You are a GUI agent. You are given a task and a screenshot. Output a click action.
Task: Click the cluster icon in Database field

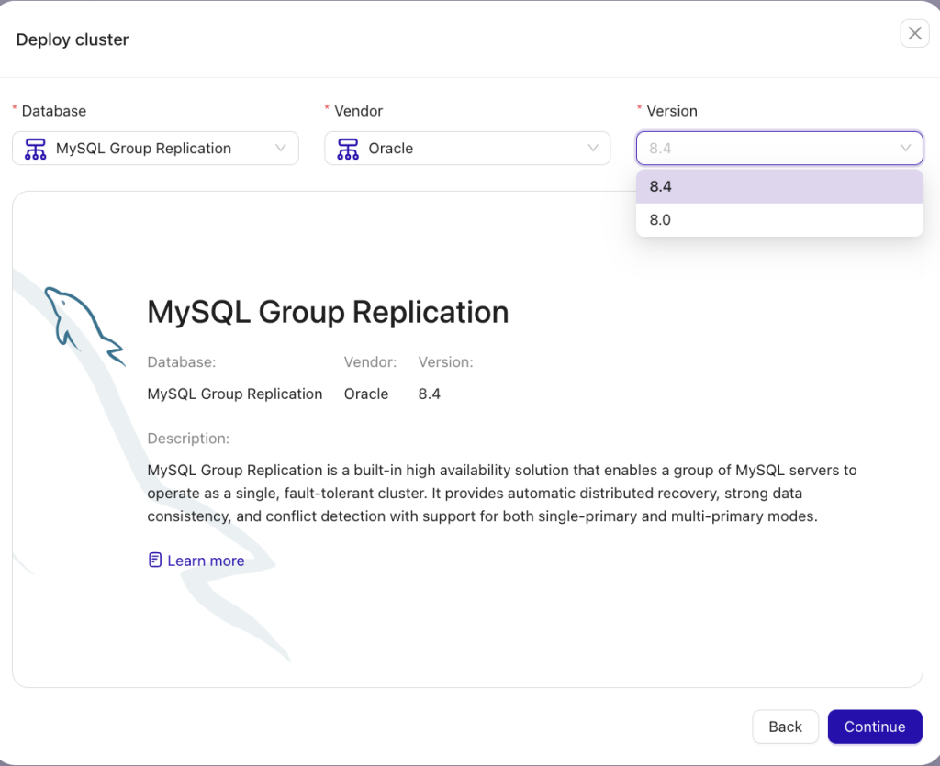(35, 149)
